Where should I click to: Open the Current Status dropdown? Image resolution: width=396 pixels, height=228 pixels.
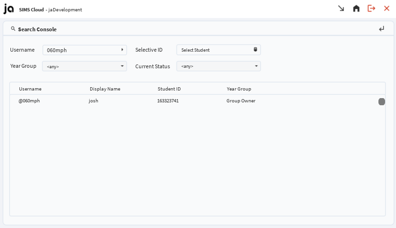(x=218, y=66)
